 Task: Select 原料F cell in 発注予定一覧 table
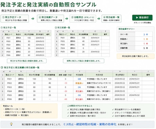click(x=18, y=55)
